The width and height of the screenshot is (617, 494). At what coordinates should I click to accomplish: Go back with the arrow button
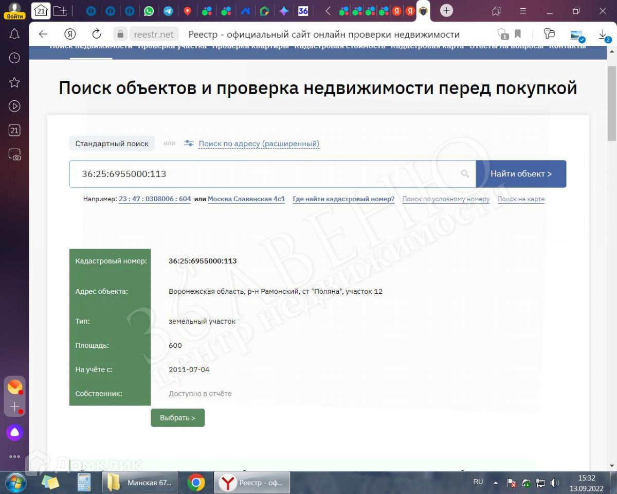pos(43,34)
